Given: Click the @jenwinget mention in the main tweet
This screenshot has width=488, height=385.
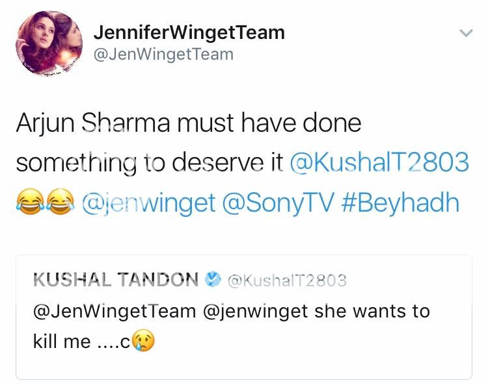Looking at the screenshot, I should pyautogui.click(x=149, y=203).
